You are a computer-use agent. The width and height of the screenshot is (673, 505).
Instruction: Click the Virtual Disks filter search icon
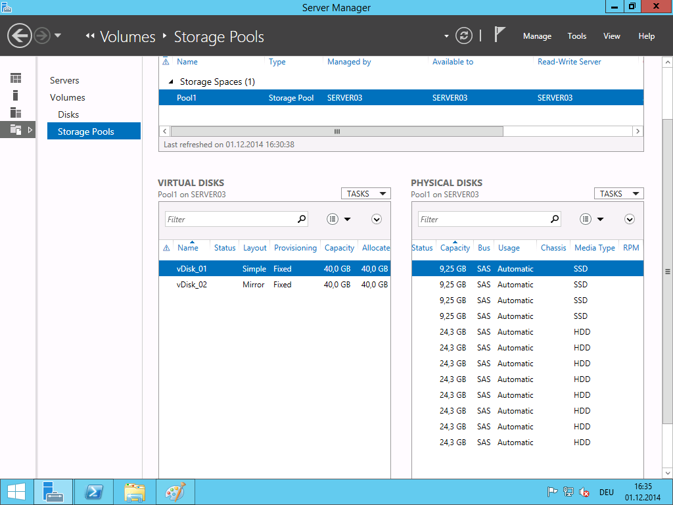(302, 219)
